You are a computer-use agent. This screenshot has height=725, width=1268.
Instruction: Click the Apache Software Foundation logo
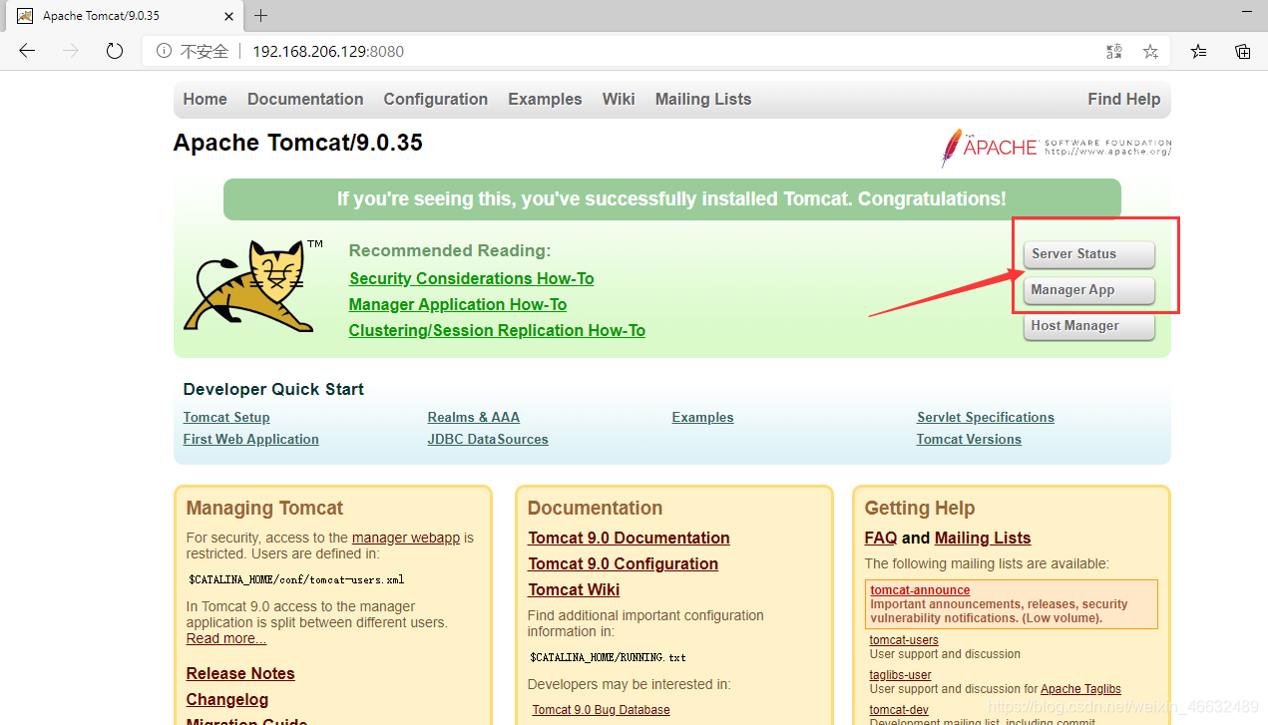tap(1056, 148)
